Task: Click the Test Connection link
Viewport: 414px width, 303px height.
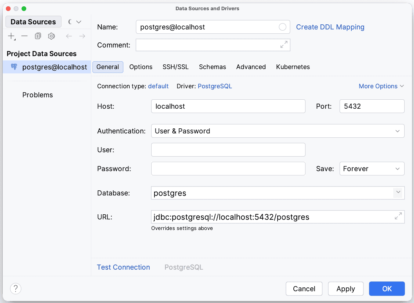Action: 123,267
